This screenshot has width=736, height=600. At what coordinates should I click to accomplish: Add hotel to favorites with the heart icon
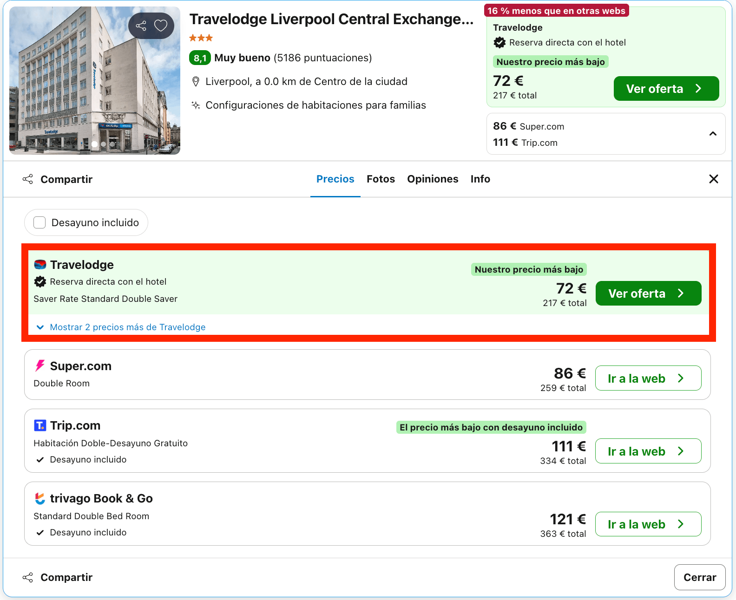coord(161,26)
